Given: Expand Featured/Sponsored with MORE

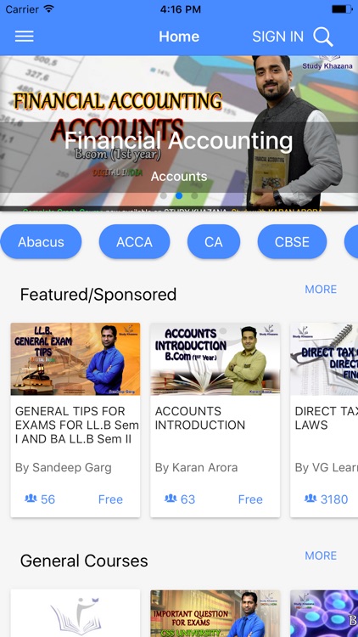Looking at the screenshot, I should (321, 290).
